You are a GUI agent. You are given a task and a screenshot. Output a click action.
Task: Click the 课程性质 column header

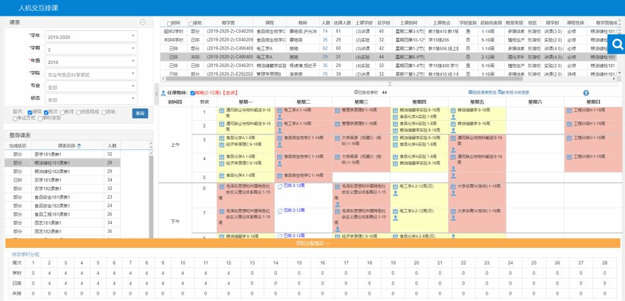575,23
